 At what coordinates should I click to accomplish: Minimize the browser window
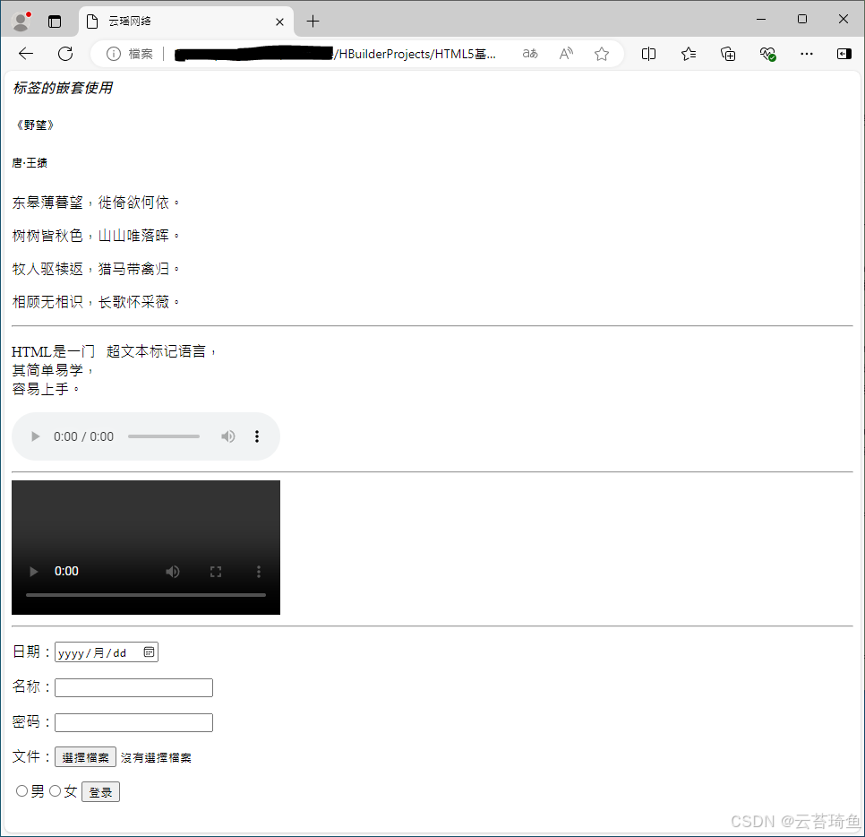click(x=761, y=20)
